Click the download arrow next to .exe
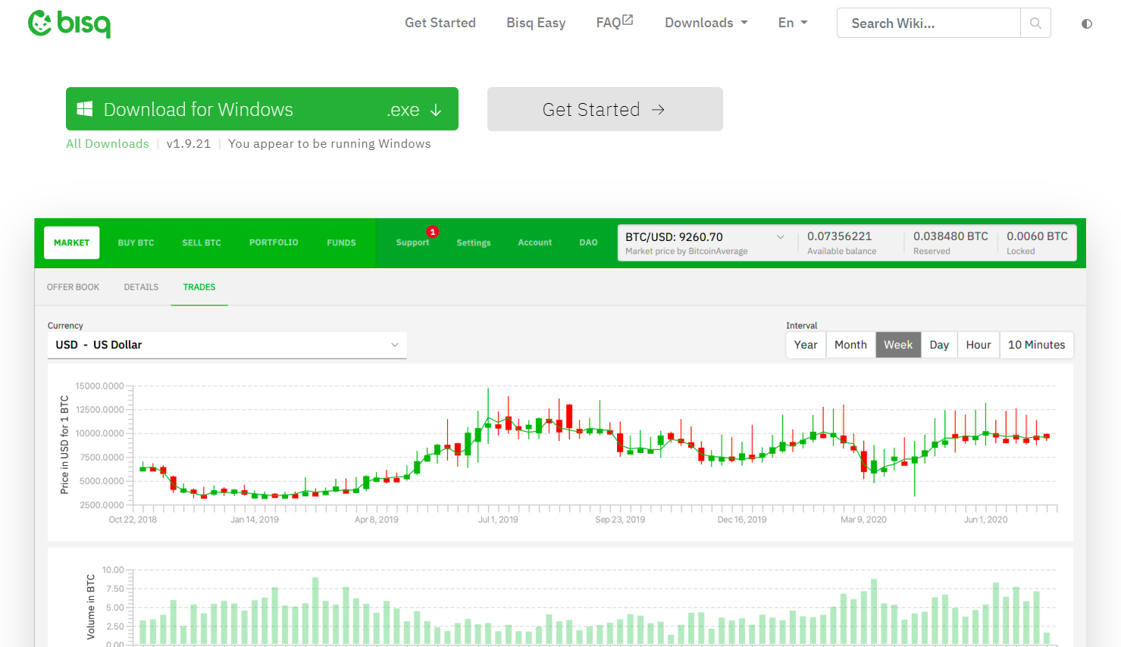The height and width of the screenshot is (647, 1121). [436, 110]
